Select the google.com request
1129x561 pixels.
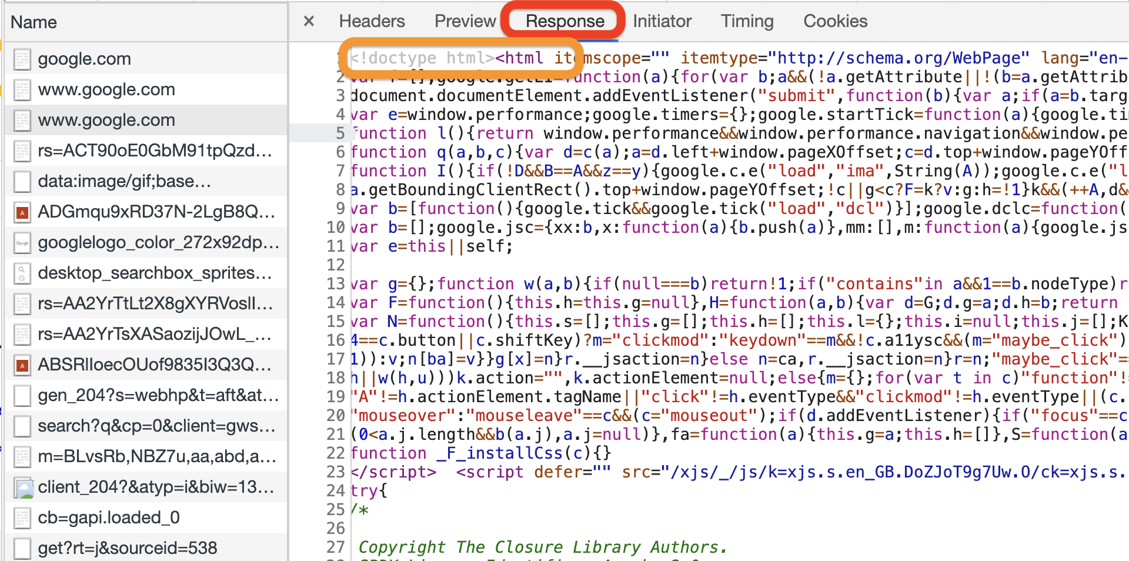coord(146,59)
